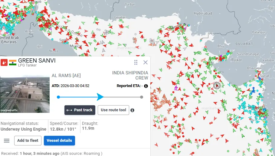Click the Underway Using Engine status
Image resolution: width=275 pixels, height=156 pixels.
click(x=23, y=129)
